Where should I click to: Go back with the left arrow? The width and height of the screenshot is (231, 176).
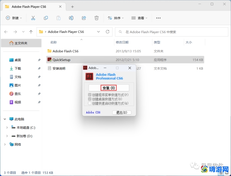click(6, 32)
